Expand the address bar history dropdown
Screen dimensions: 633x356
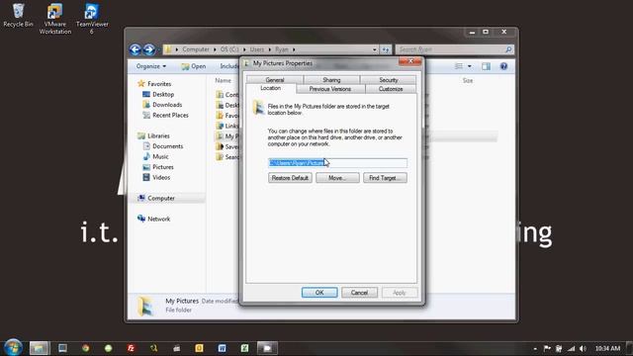(374, 49)
